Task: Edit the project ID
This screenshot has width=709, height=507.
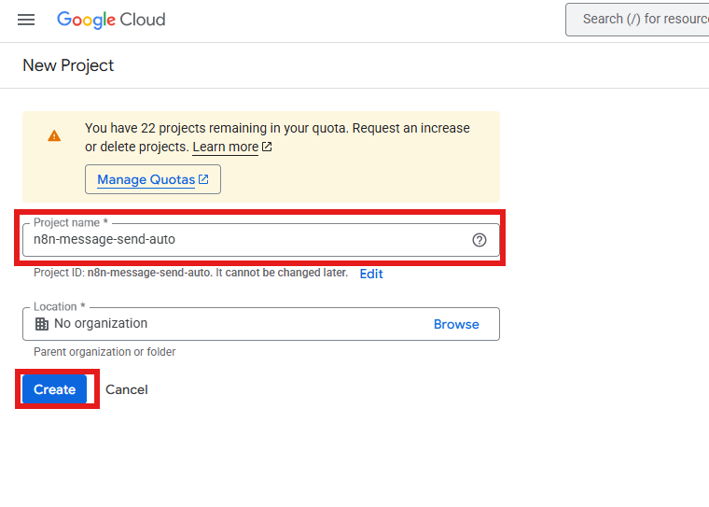Action: 371,274
